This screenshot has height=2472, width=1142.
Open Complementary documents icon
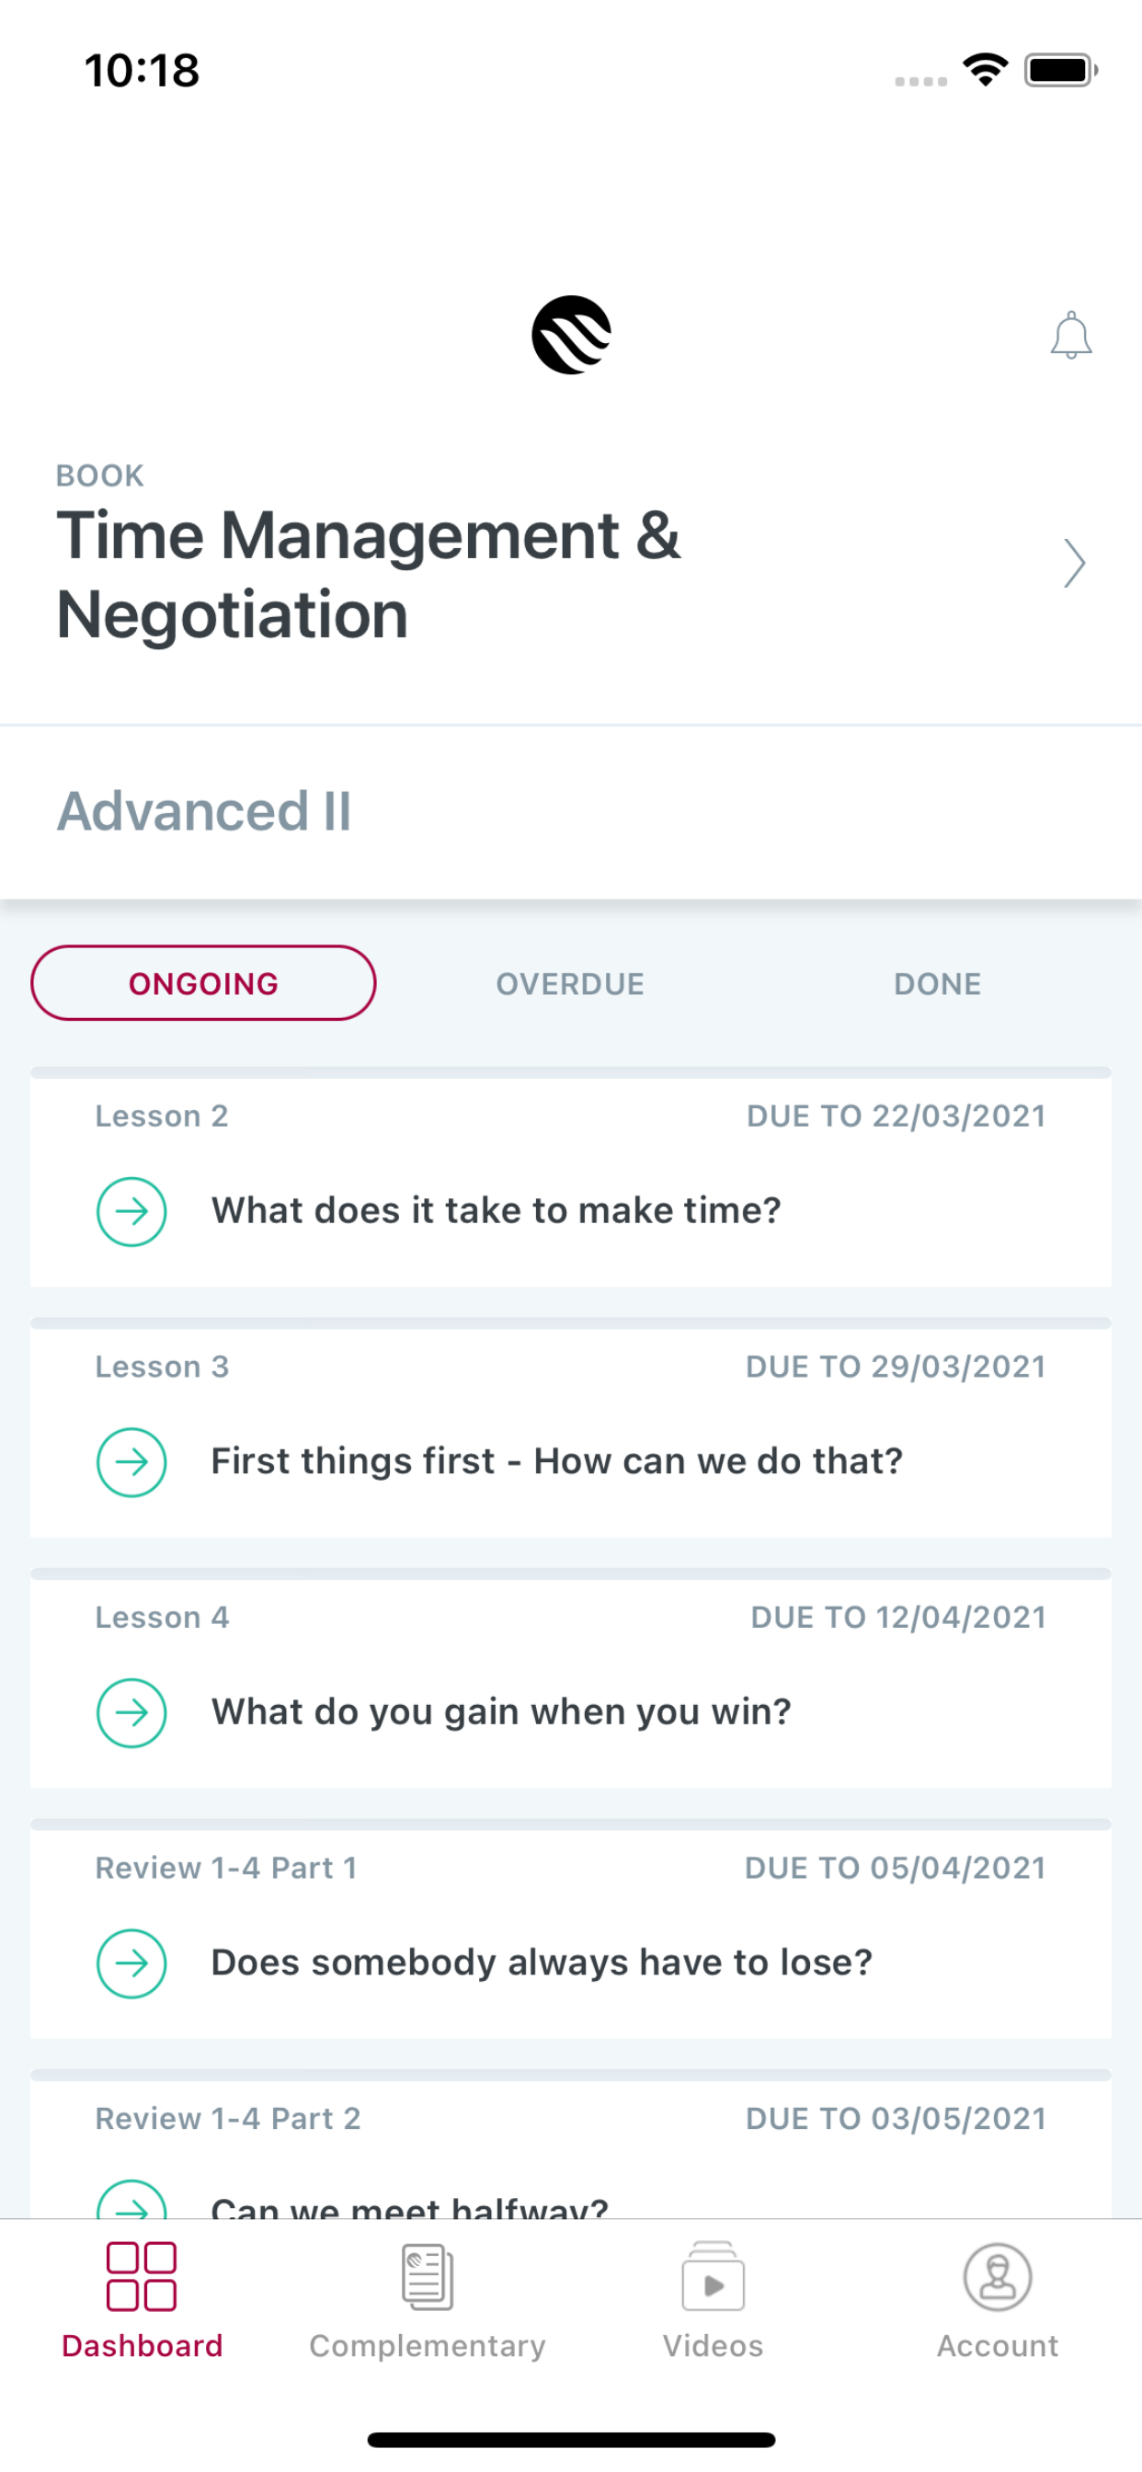pyautogui.click(x=427, y=2276)
